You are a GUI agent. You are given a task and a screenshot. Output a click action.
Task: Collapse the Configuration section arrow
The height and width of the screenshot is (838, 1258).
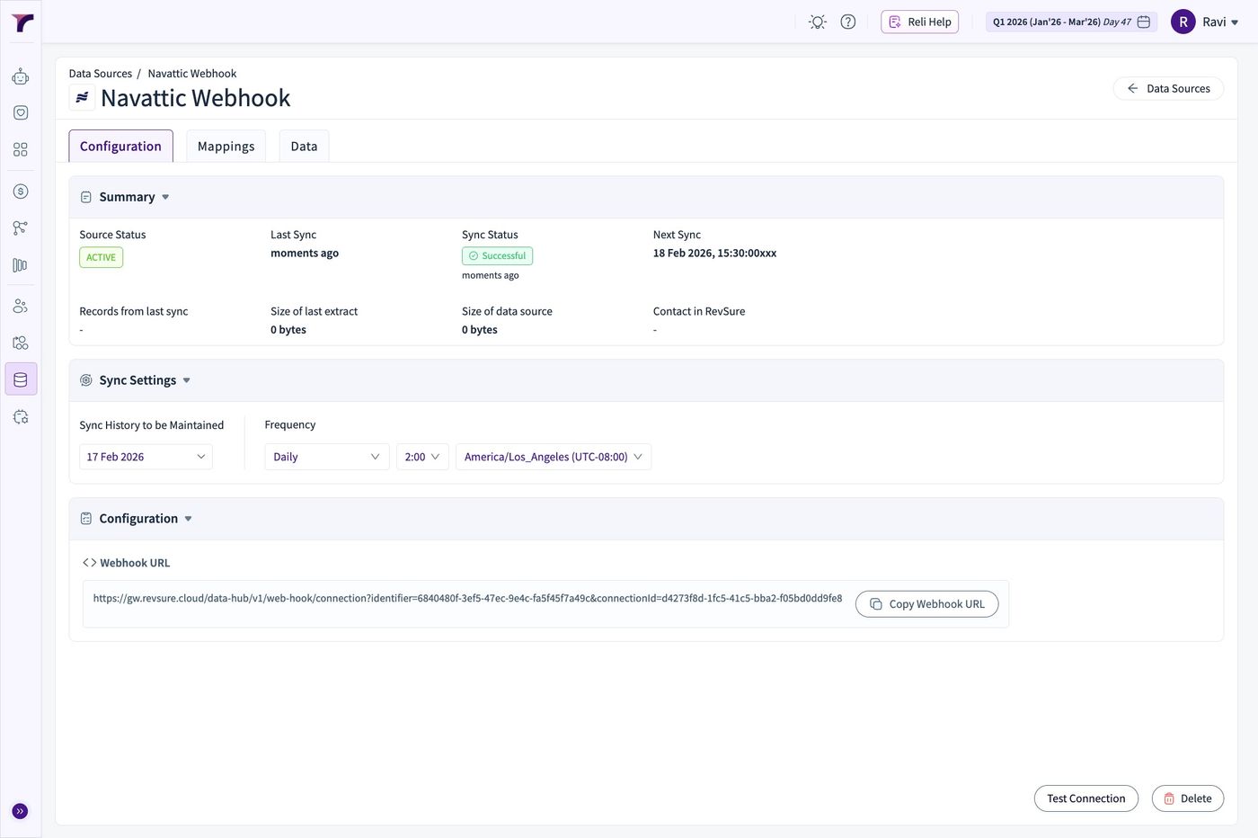coord(189,519)
